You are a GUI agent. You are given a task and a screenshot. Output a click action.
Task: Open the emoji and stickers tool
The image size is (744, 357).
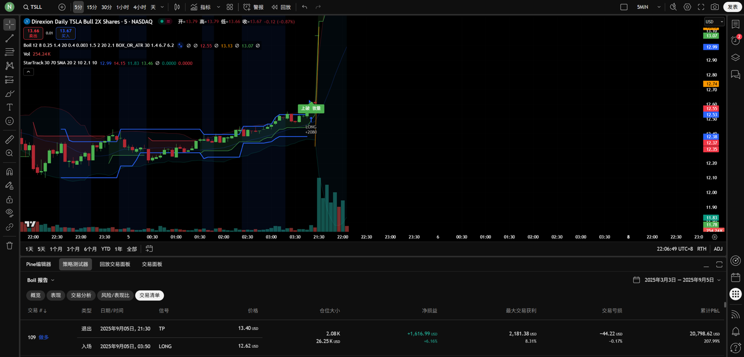coord(9,121)
